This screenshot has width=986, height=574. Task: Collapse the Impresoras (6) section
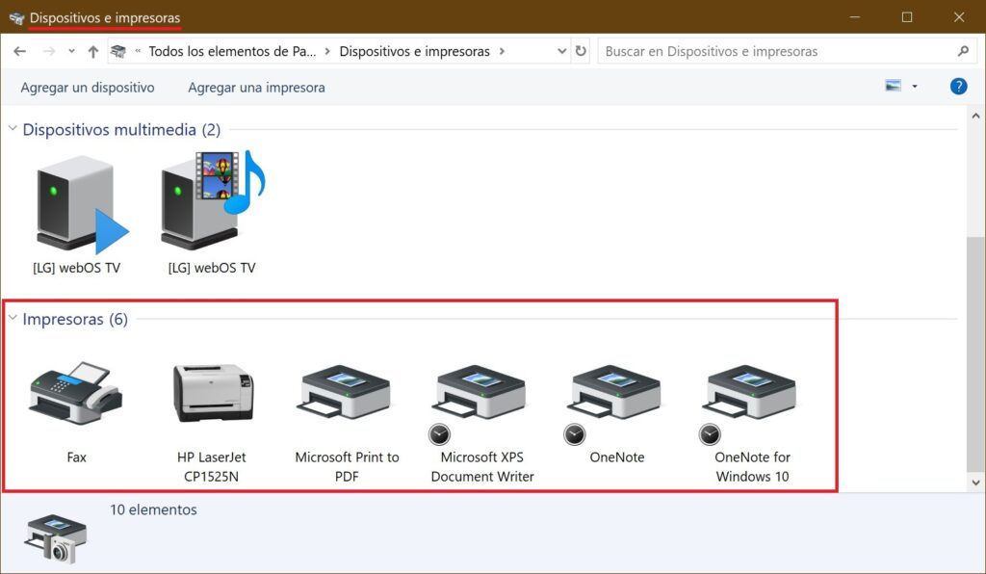12,318
